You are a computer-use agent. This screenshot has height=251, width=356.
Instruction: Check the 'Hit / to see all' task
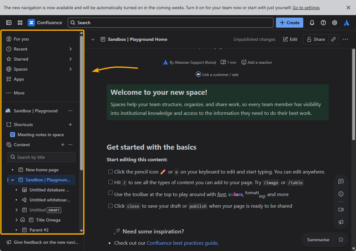110,182
